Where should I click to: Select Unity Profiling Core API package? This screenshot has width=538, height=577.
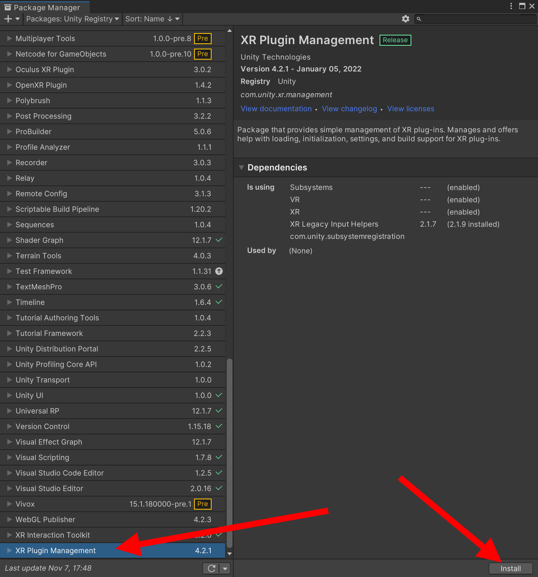pyautogui.click(x=112, y=364)
